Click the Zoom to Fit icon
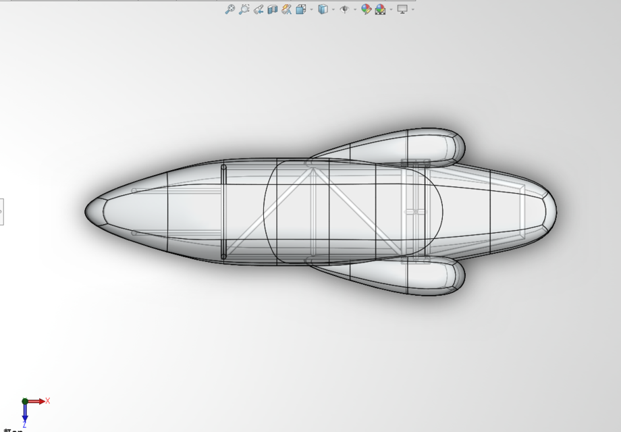 pyautogui.click(x=230, y=9)
